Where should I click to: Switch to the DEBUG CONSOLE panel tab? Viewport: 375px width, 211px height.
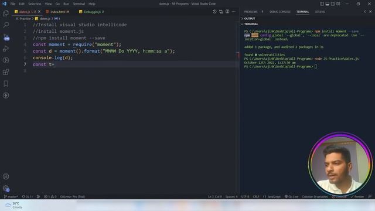pos(280,12)
